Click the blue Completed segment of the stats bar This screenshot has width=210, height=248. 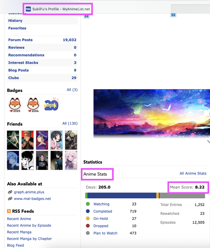pos(122,196)
